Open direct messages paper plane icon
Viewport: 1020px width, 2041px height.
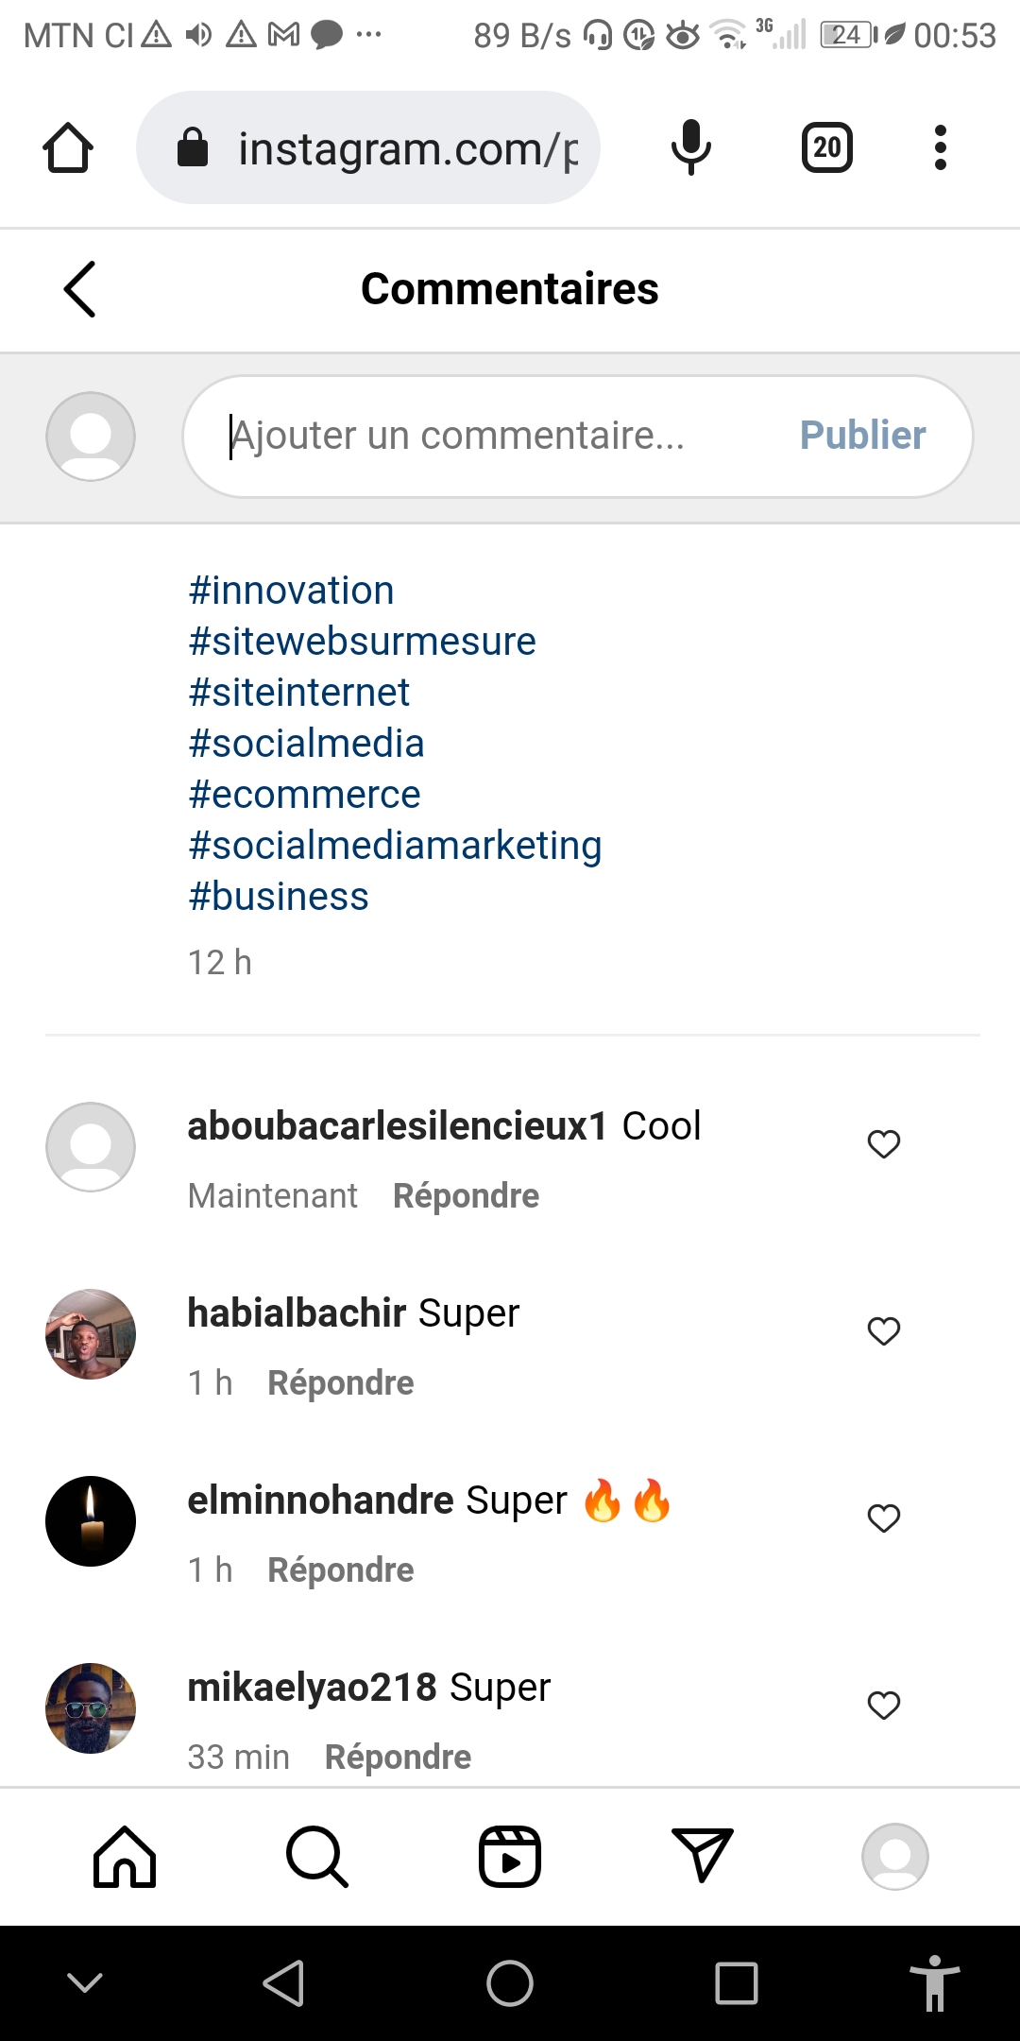[x=702, y=1855]
